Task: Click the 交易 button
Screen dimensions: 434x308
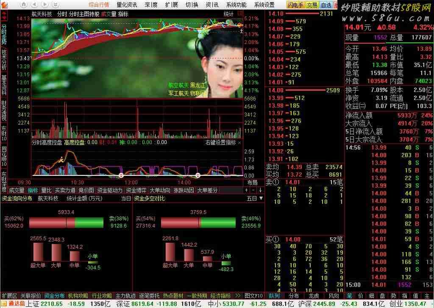Action: [x=312, y=5]
